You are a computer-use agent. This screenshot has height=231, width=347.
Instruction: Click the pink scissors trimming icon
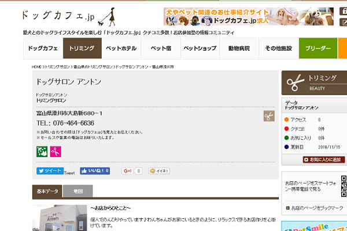point(55,152)
